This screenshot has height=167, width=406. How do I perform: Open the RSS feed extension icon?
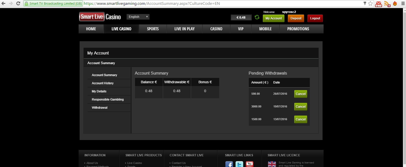(387, 4)
